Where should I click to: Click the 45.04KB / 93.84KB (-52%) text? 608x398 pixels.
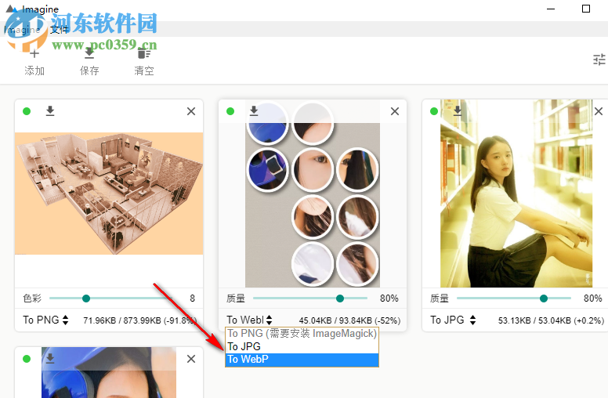(x=349, y=320)
